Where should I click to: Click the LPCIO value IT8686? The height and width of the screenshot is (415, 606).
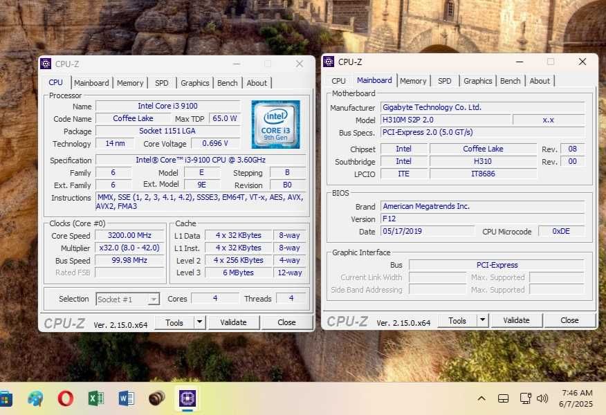point(483,174)
